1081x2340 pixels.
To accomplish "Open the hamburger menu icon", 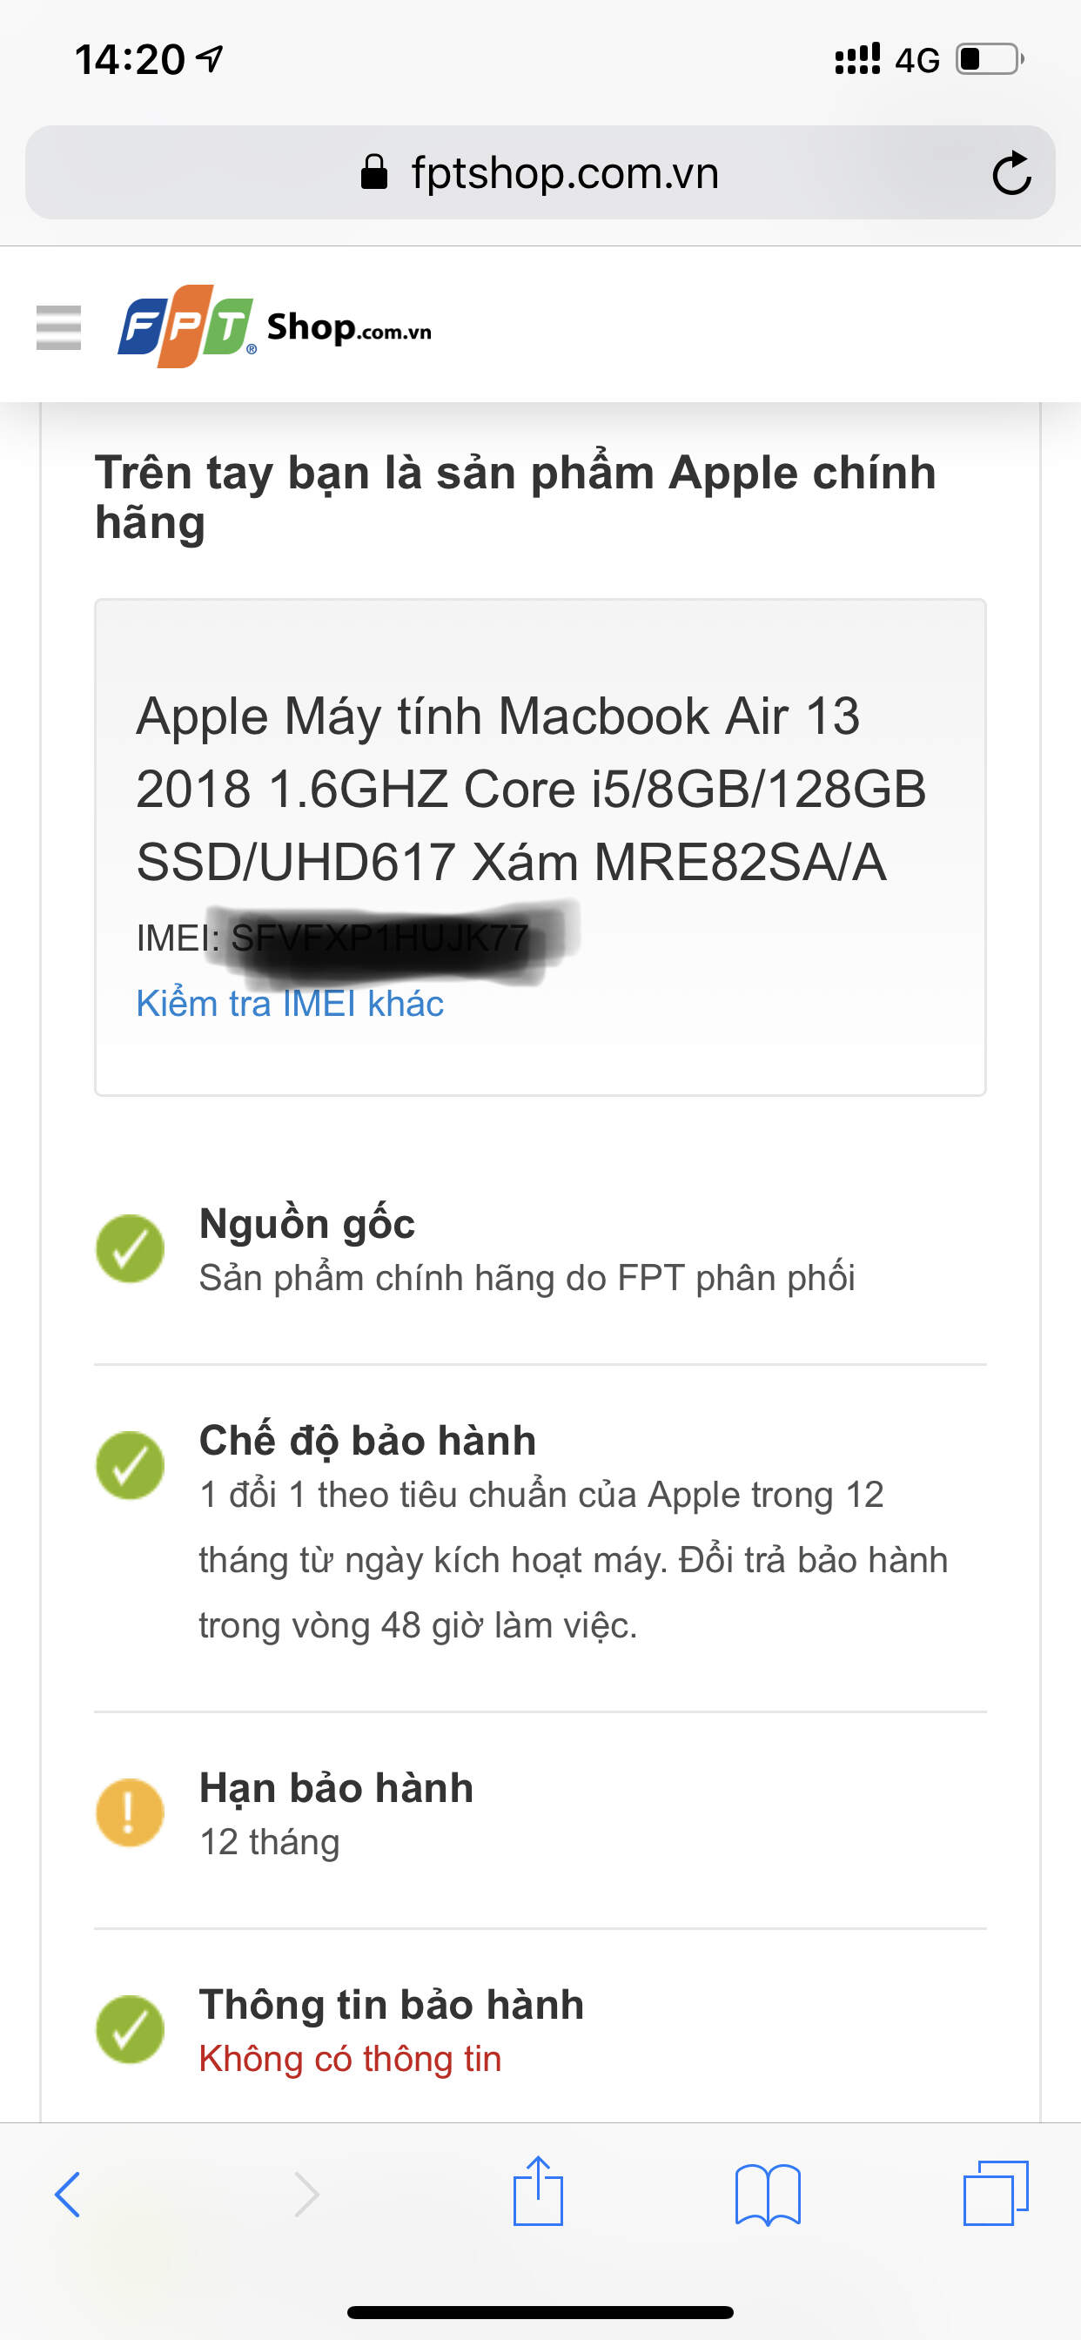I will [x=58, y=327].
